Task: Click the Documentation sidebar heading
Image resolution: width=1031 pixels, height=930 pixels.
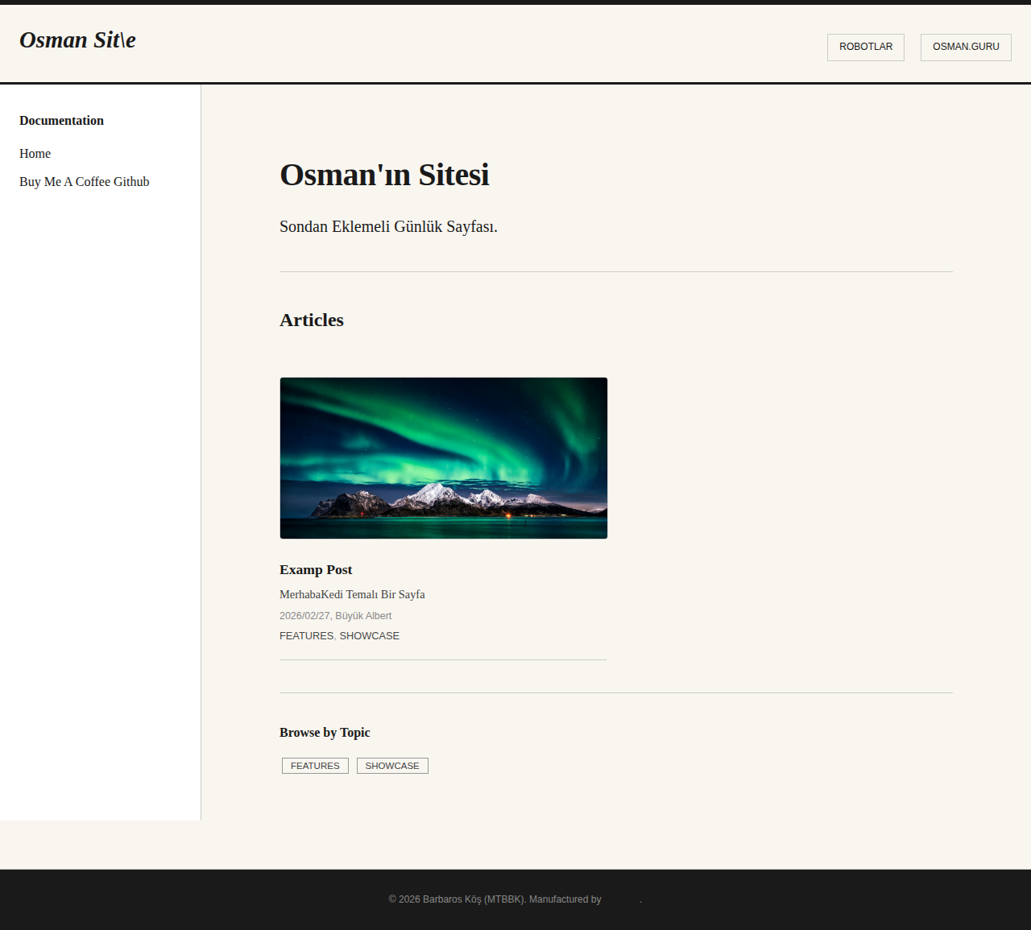Action: 61,120
